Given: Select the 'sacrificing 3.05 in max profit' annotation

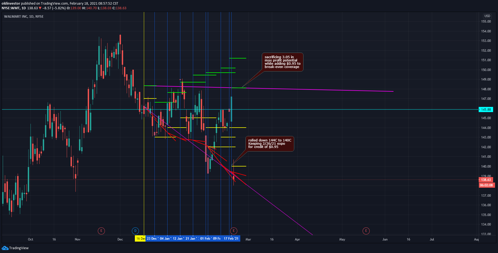Looking at the screenshot, I should click(283, 62).
